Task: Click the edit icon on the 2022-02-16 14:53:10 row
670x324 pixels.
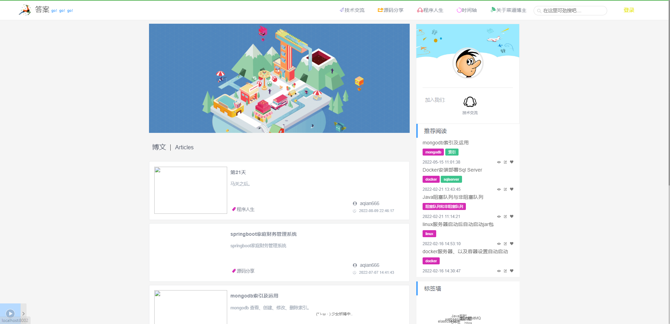Action: pyautogui.click(x=505, y=244)
